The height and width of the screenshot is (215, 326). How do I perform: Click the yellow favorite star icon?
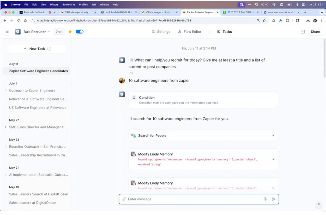pos(70,32)
